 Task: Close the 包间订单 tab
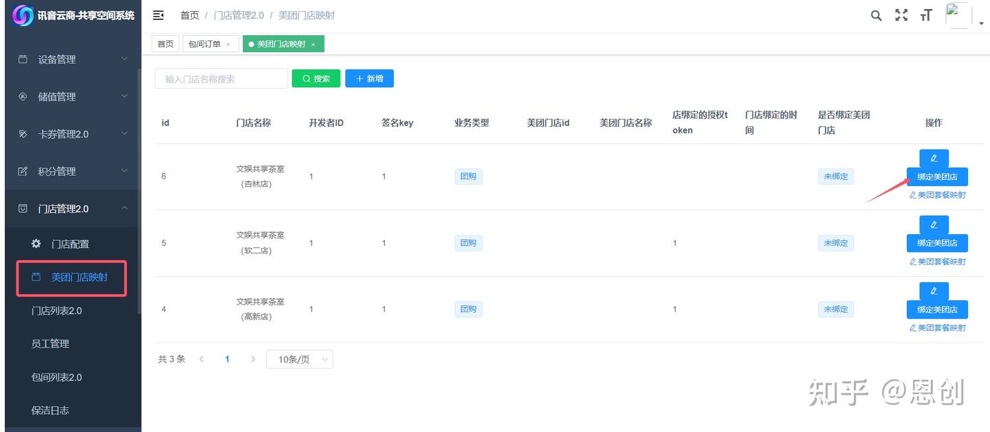pos(228,45)
